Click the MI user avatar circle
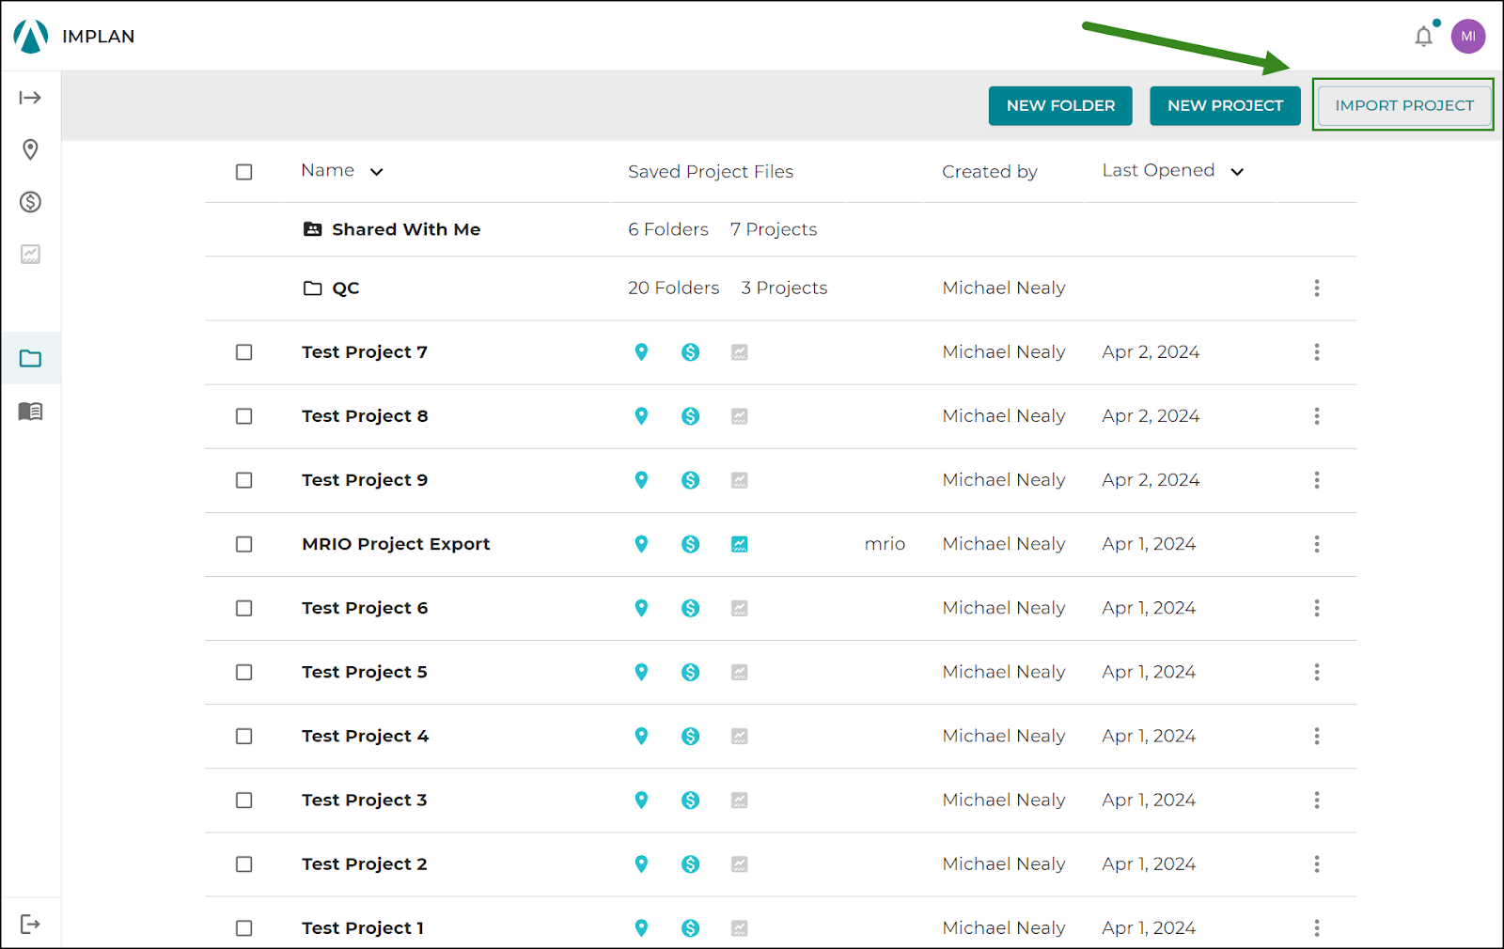1504x949 pixels. tap(1467, 36)
